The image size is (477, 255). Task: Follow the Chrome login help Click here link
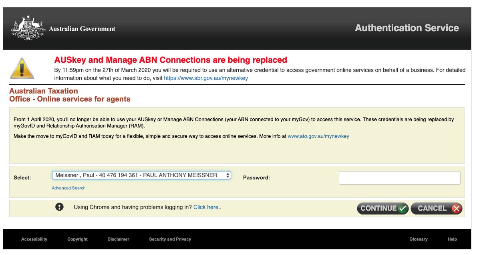tap(207, 207)
